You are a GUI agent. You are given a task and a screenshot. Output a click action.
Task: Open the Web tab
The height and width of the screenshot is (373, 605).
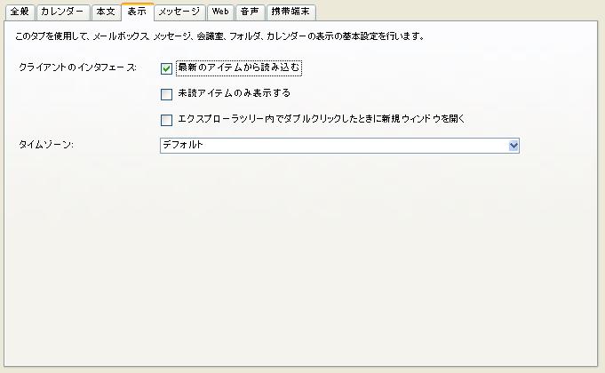[x=220, y=12]
